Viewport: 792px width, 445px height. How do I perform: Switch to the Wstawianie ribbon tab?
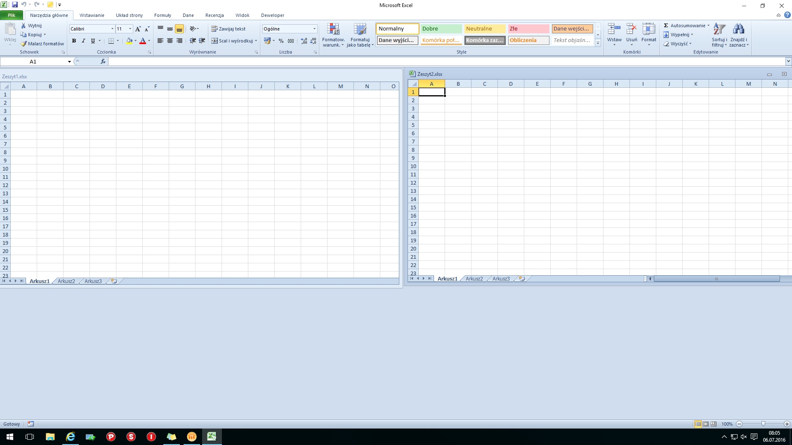click(92, 15)
